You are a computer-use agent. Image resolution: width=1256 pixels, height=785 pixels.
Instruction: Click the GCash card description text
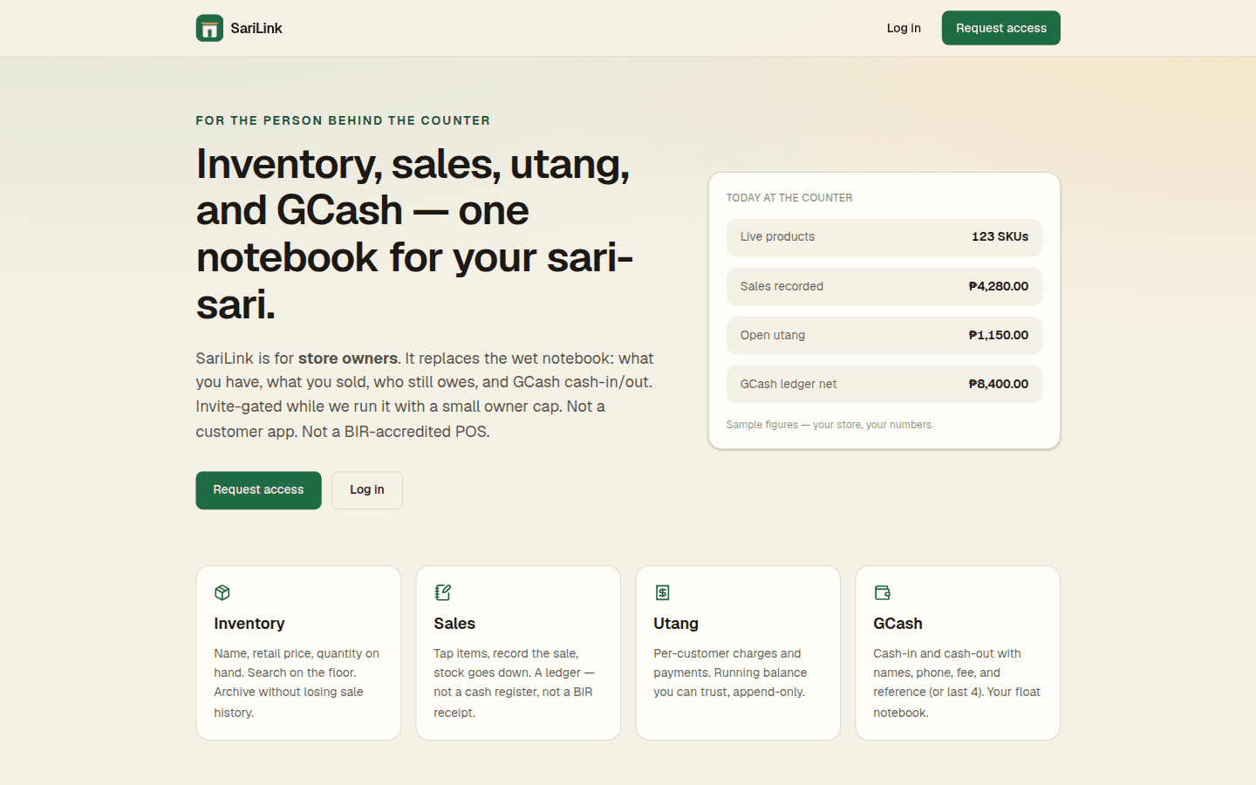pos(957,683)
